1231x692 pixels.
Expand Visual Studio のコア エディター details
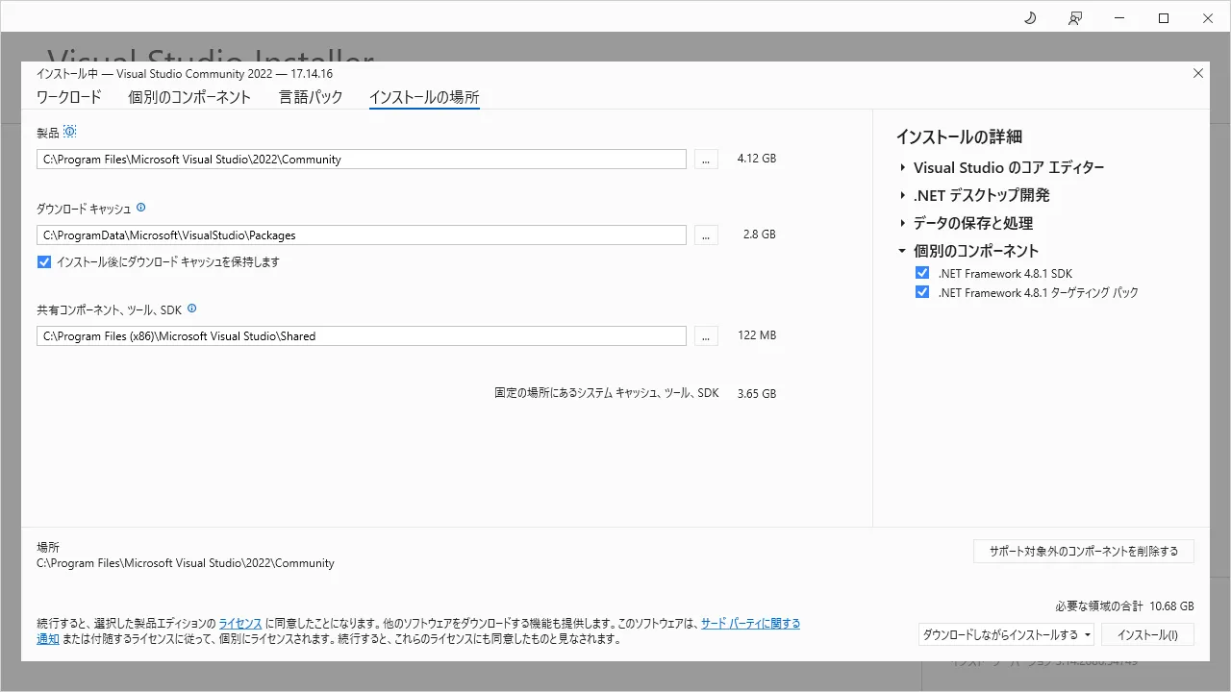pos(903,168)
